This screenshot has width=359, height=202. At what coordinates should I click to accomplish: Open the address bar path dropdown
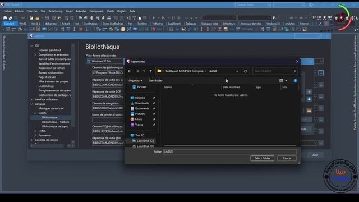[x=237, y=71]
